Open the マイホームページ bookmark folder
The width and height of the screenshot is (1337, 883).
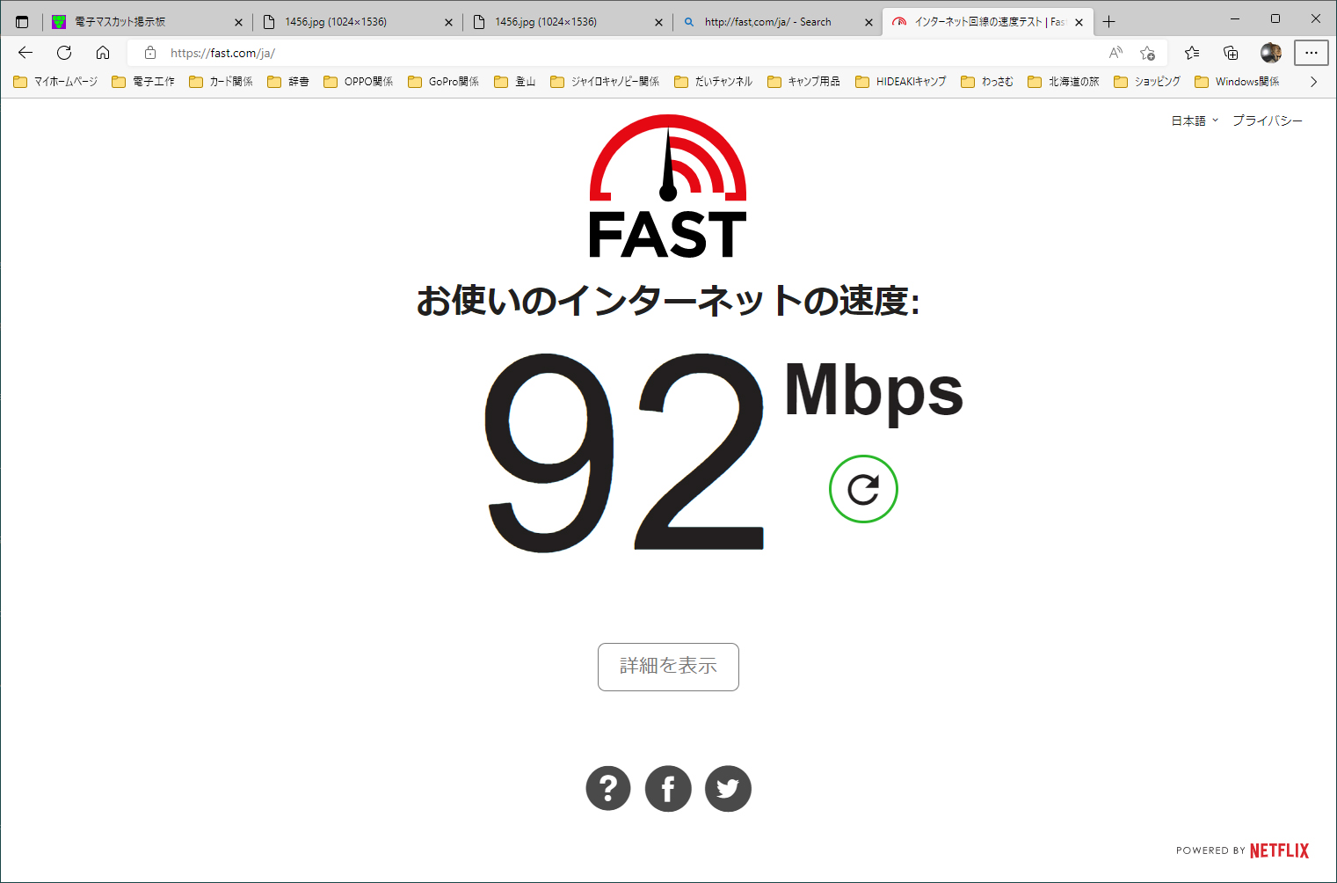[55, 82]
